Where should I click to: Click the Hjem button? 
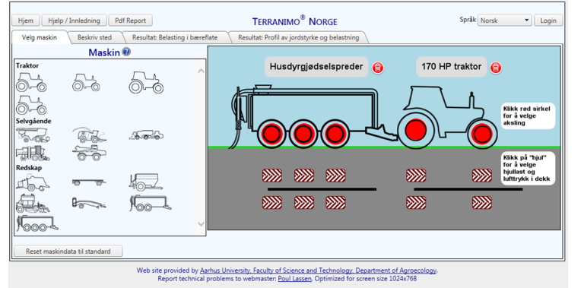(26, 21)
